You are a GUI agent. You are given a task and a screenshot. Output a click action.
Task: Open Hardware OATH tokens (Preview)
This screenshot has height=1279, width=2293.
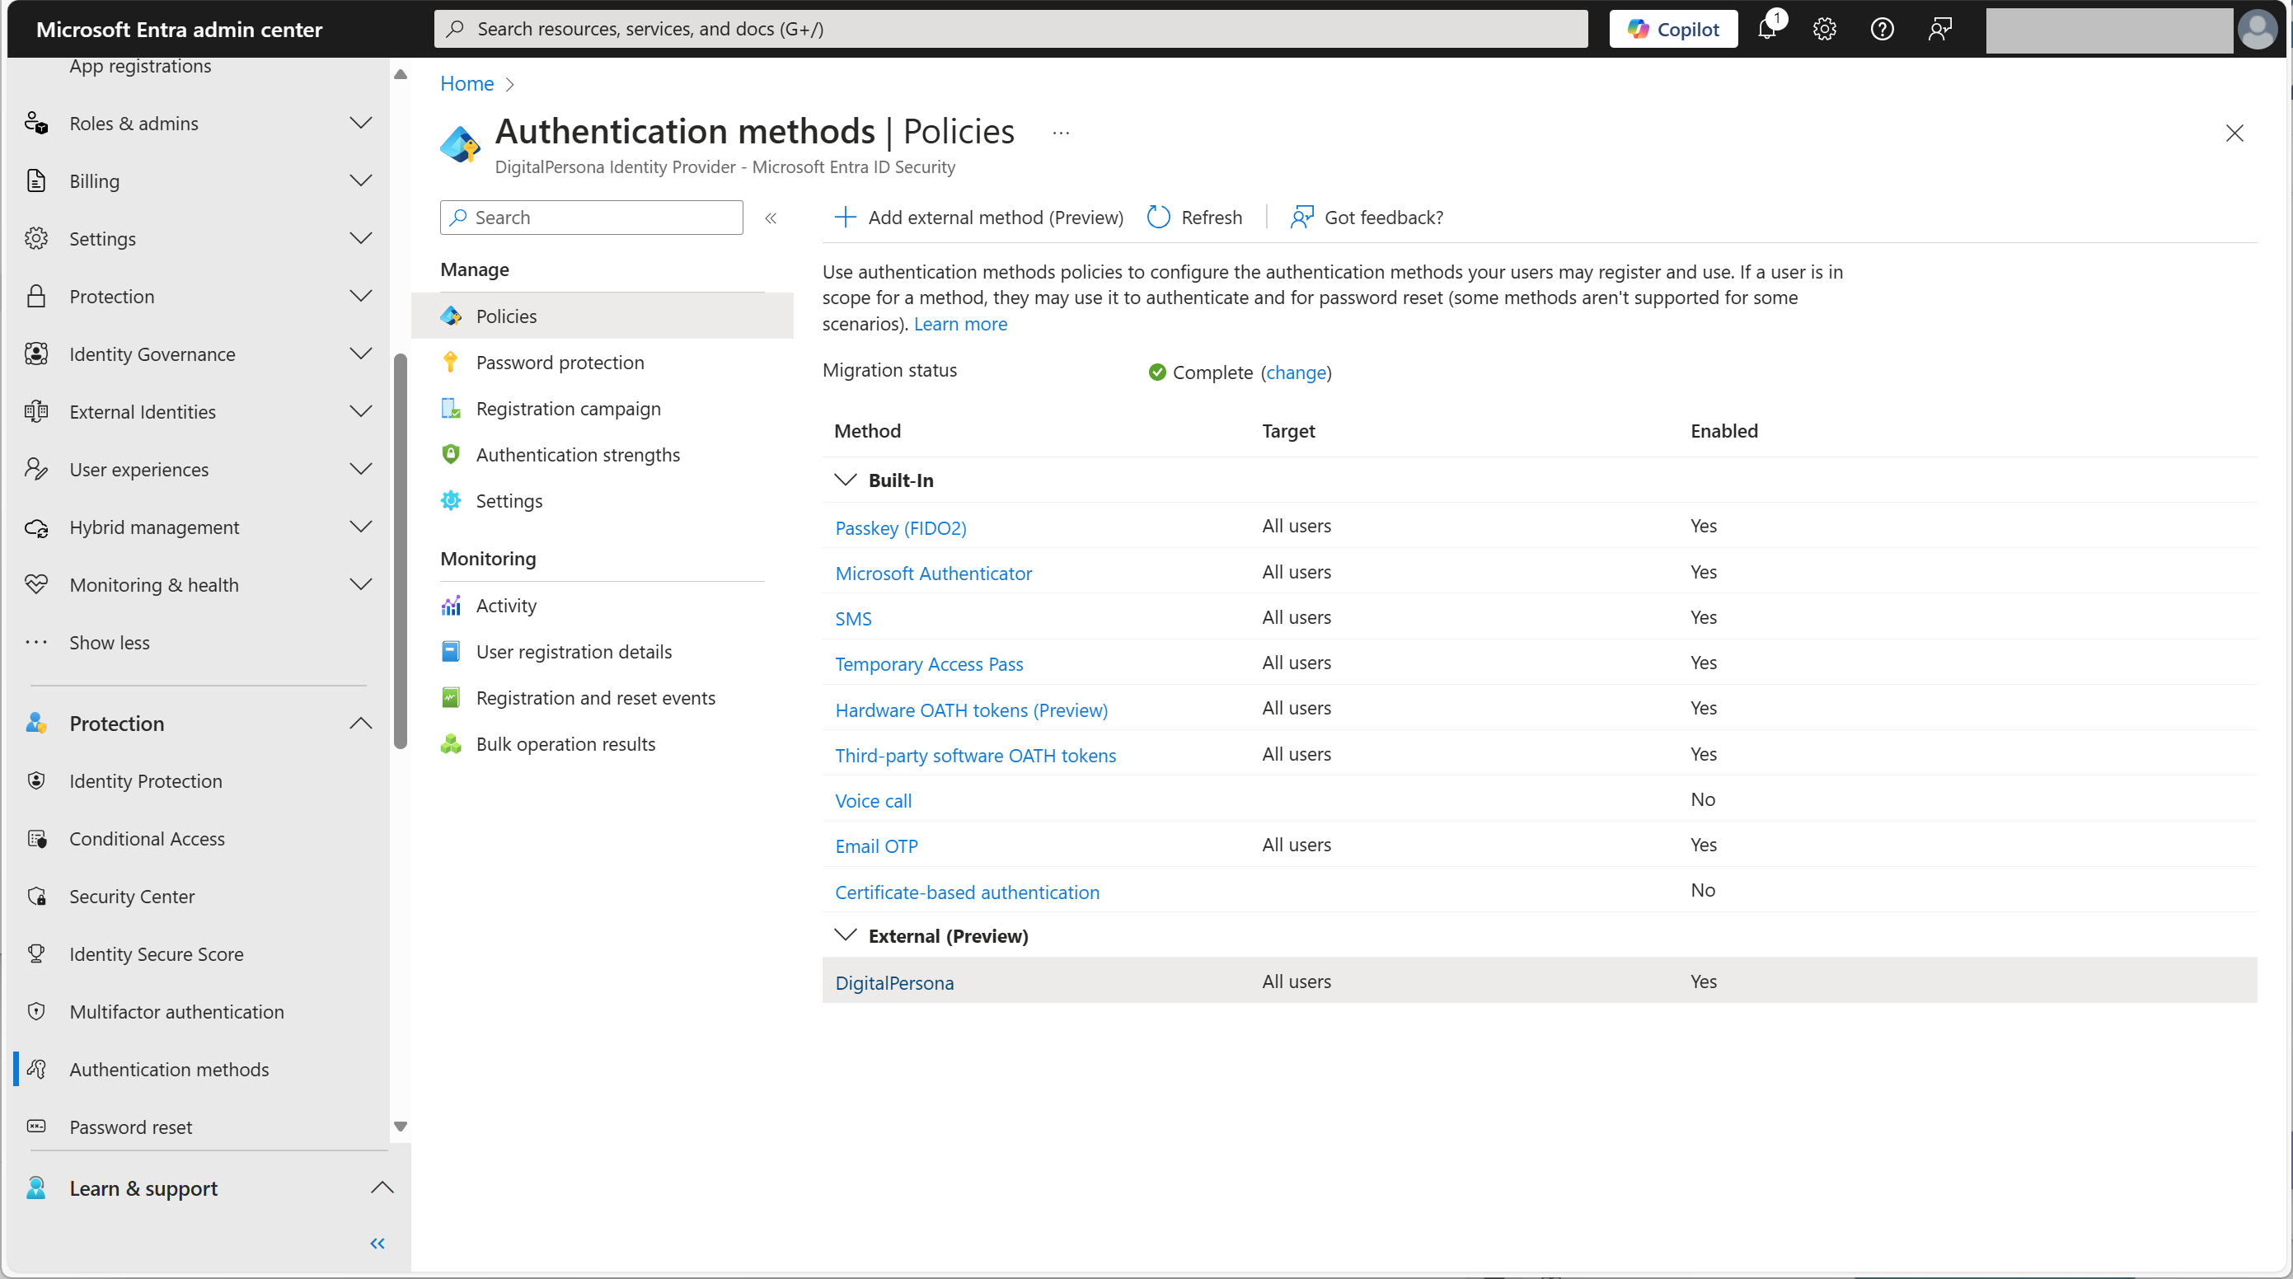coord(971,710)
